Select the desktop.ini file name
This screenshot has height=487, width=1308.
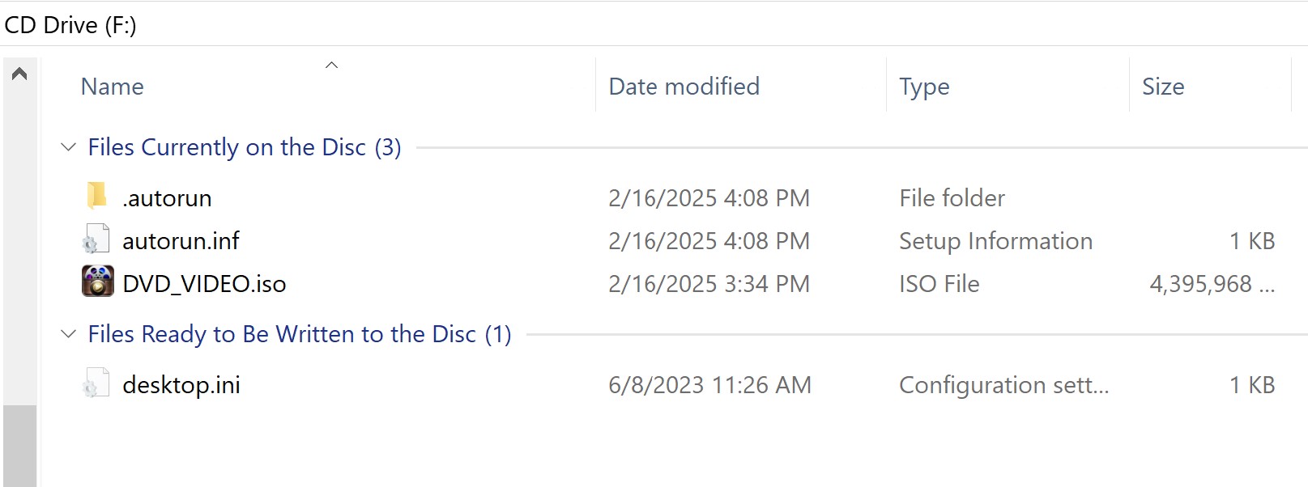tap(181, 385)
